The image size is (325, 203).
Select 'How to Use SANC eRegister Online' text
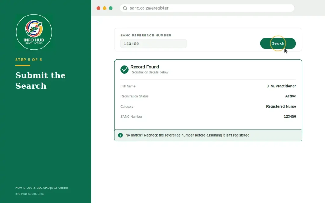point(42,188)
